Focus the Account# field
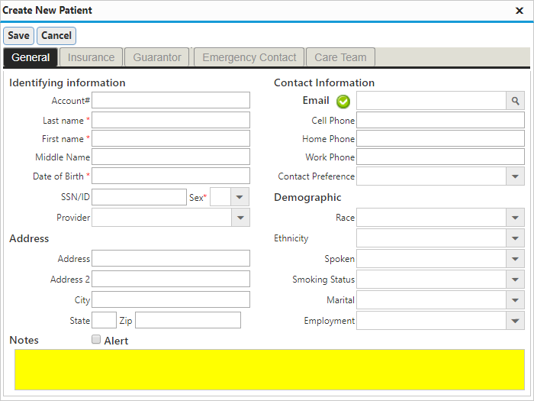 [x=171, y=100]
